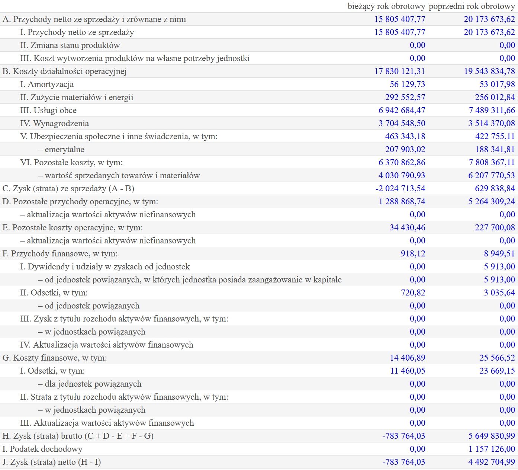
Task: Select the '– emerytalne' sub-row
Action: click(259, 149)
